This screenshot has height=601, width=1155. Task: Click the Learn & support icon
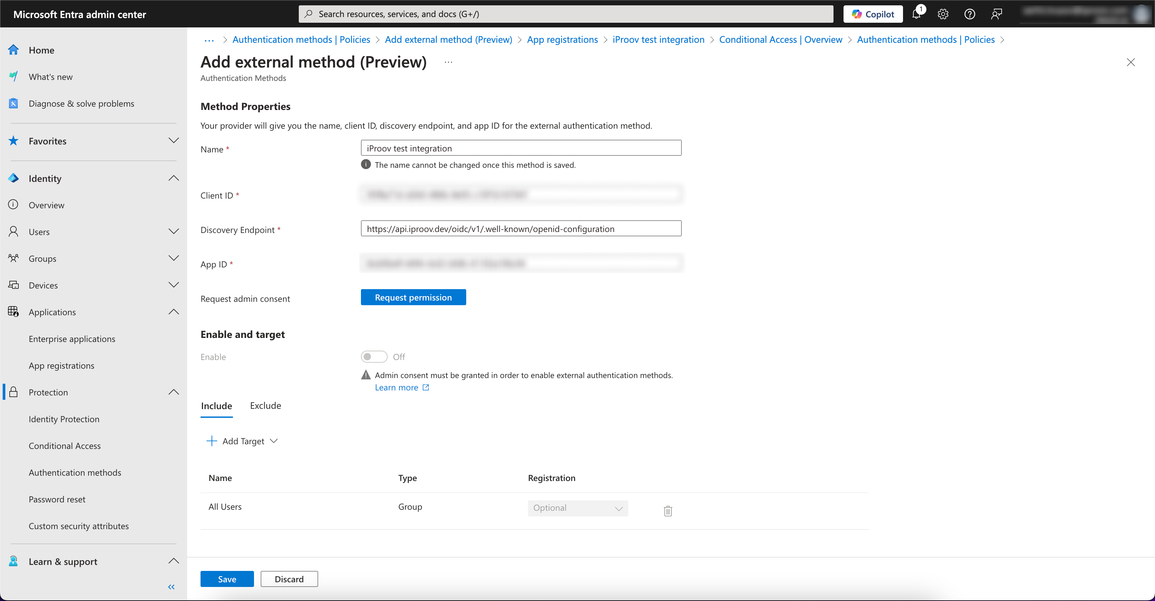[13, 561]
